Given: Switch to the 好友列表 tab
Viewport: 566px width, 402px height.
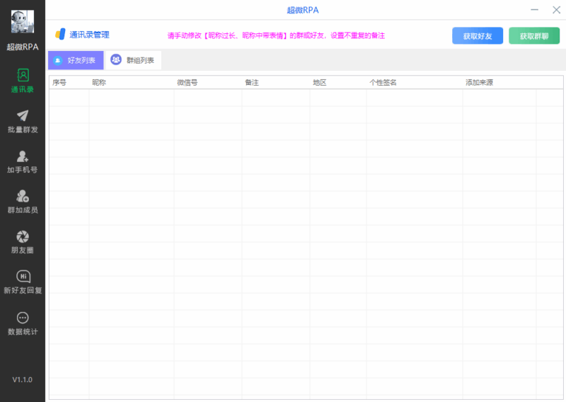Looking at the screenshot, I should tap(76, 60).
